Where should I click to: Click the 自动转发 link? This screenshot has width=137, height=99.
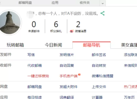pyautogui.click(x=99, y=65)
